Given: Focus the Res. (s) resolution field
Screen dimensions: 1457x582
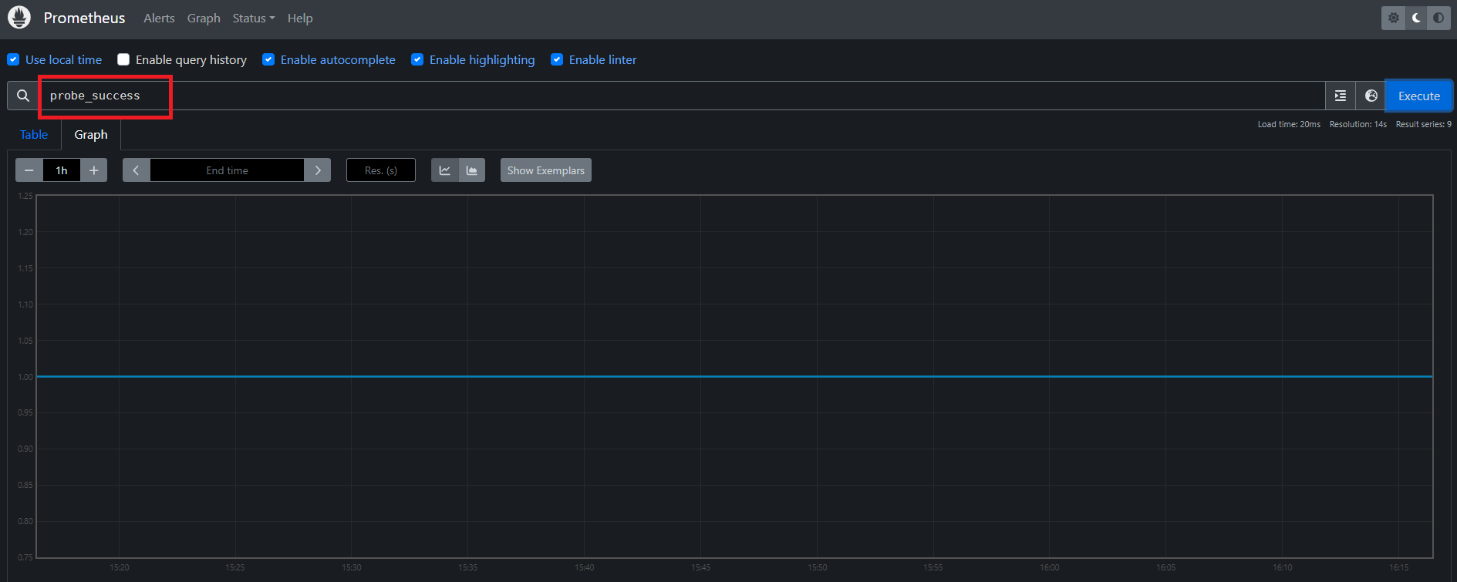Looking at the screenshot, I should [381, 170].
